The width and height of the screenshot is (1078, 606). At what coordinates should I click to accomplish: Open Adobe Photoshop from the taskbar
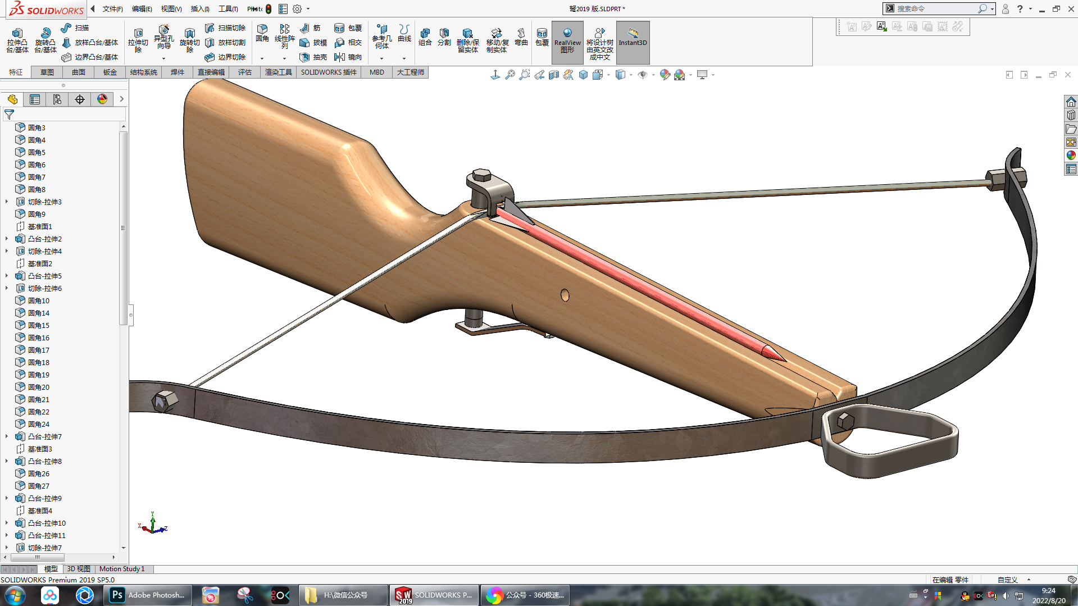pos(148,595)
